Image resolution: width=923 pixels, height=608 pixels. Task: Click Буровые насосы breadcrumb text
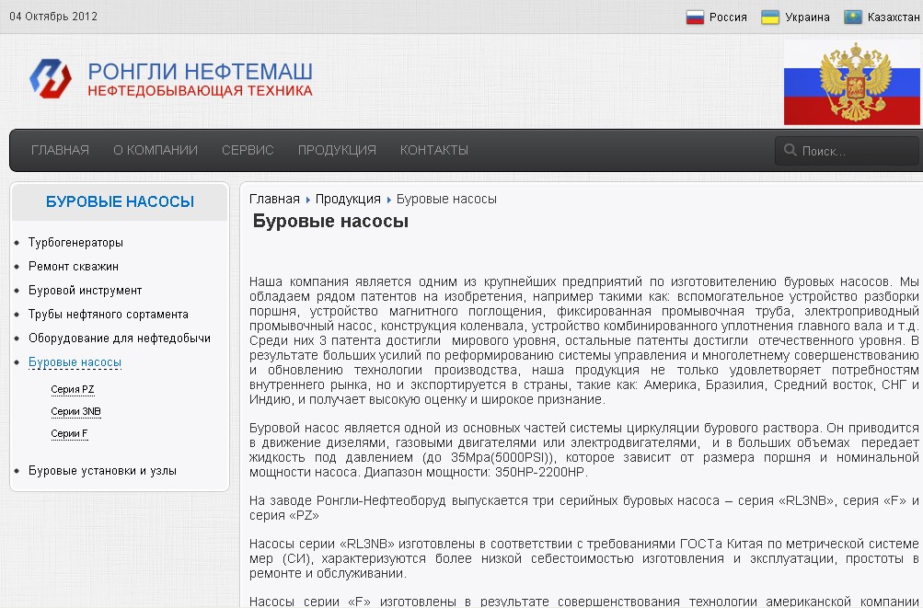tap(446, 199)
